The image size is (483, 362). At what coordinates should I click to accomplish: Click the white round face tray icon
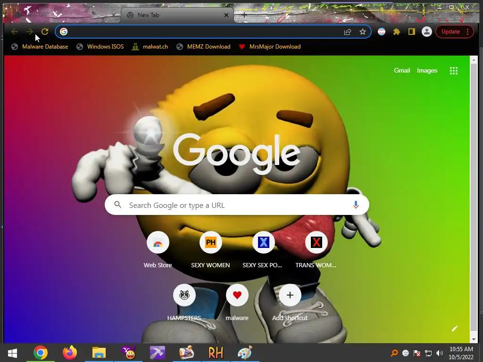coord(405,353)
